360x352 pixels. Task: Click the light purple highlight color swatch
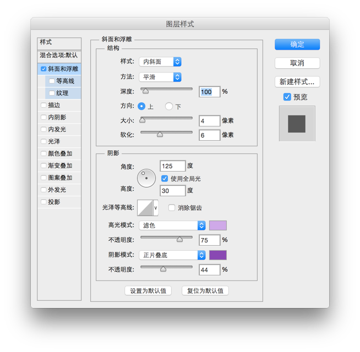(x=218, y=226)
